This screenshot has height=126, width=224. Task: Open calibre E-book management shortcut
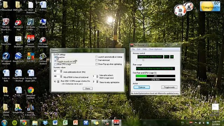tap(30, 110)
